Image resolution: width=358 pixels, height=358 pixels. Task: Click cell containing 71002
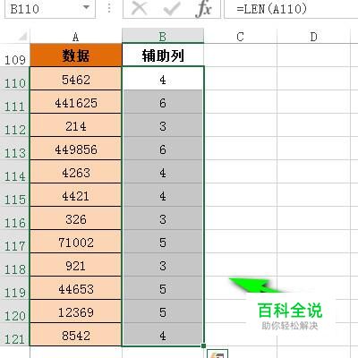click(x=76, y=242)
